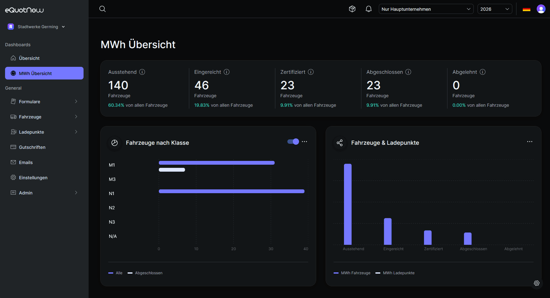Screen dimensions: 550x298
Task: Click the Eingereicht bar in the chart
Action: pos(388,231)
